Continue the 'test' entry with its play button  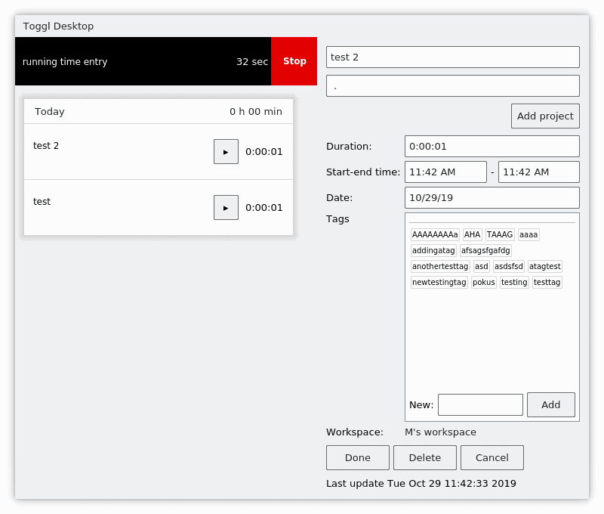coord(226,207)
